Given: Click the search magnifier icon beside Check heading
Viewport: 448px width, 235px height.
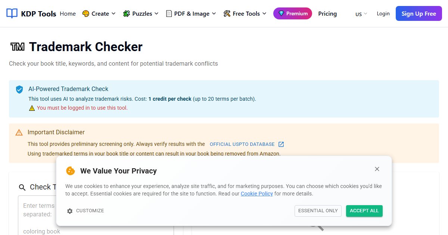Looking at the screenshot, I should click(x=22, y=187).
